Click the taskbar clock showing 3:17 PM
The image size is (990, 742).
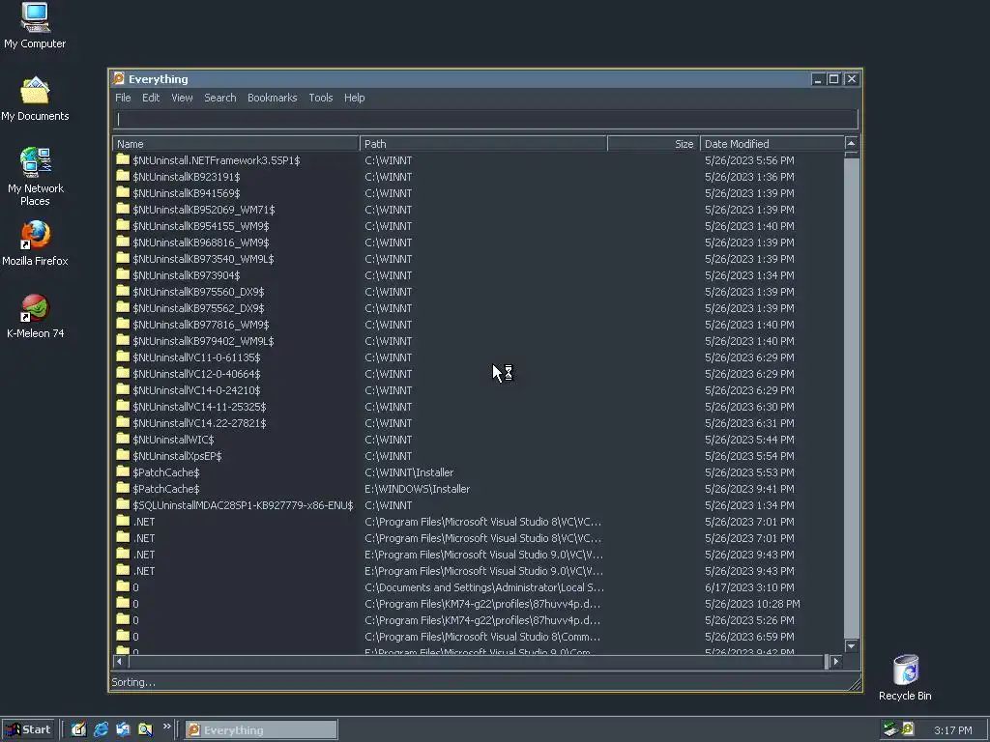click(952, 730)
